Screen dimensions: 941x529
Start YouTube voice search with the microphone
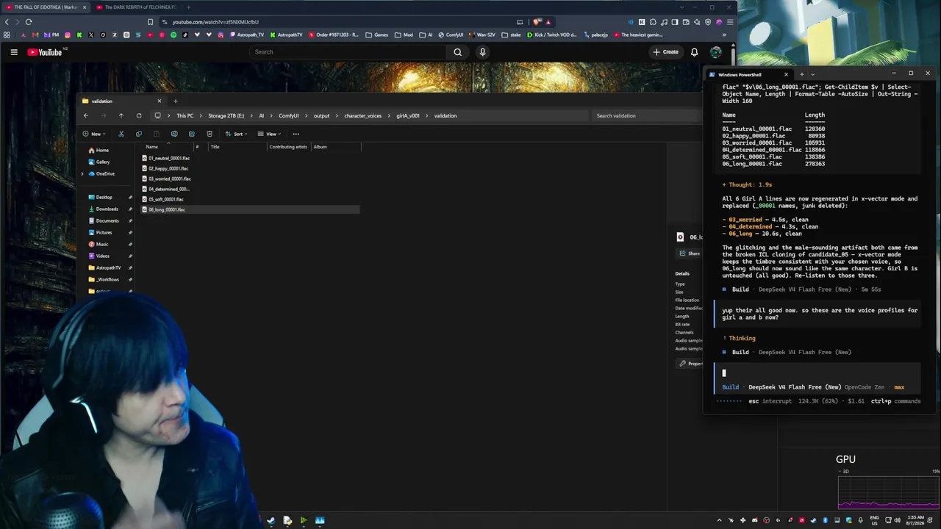click(x=482, y=52)
